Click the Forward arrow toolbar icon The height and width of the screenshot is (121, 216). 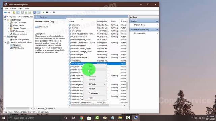tap(9, 12)
